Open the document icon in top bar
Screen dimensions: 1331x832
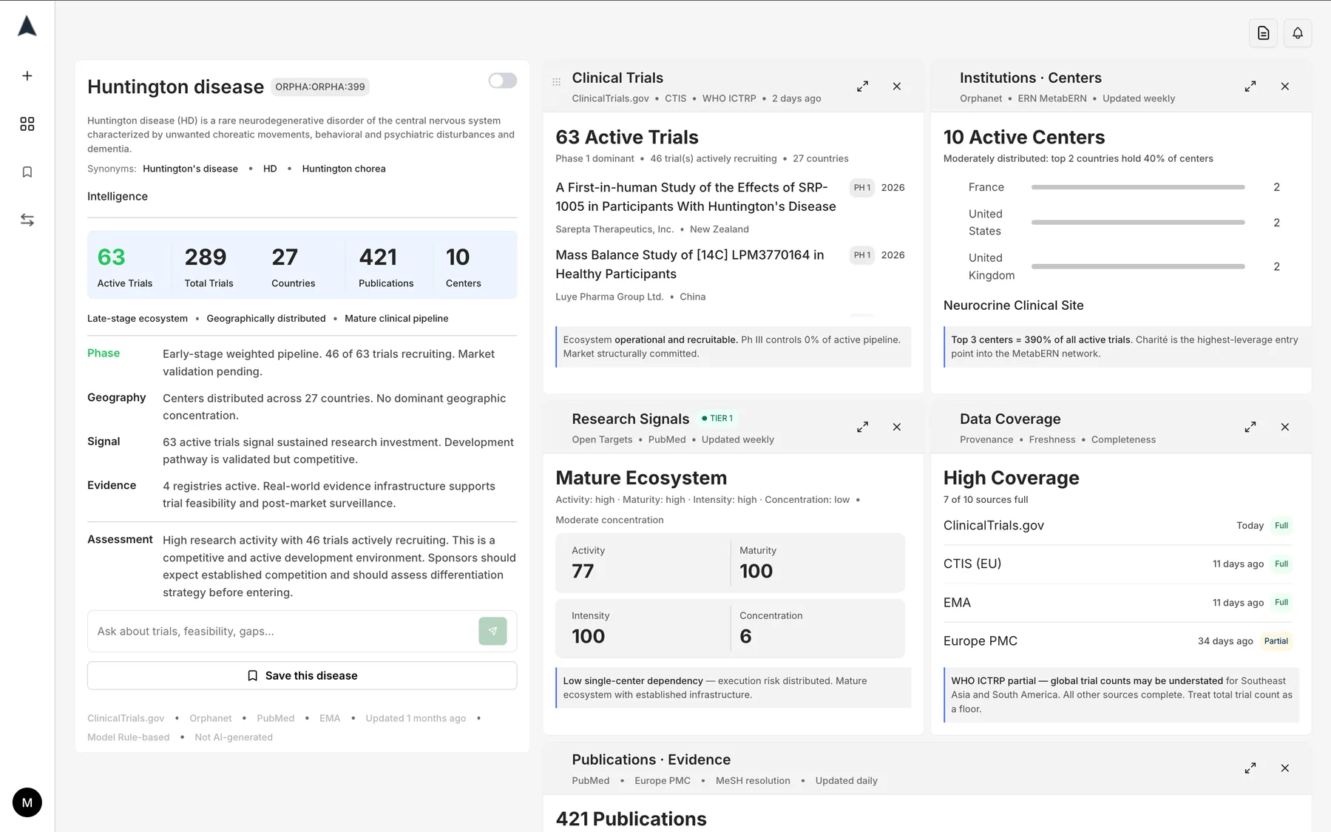click(1263, 33)
